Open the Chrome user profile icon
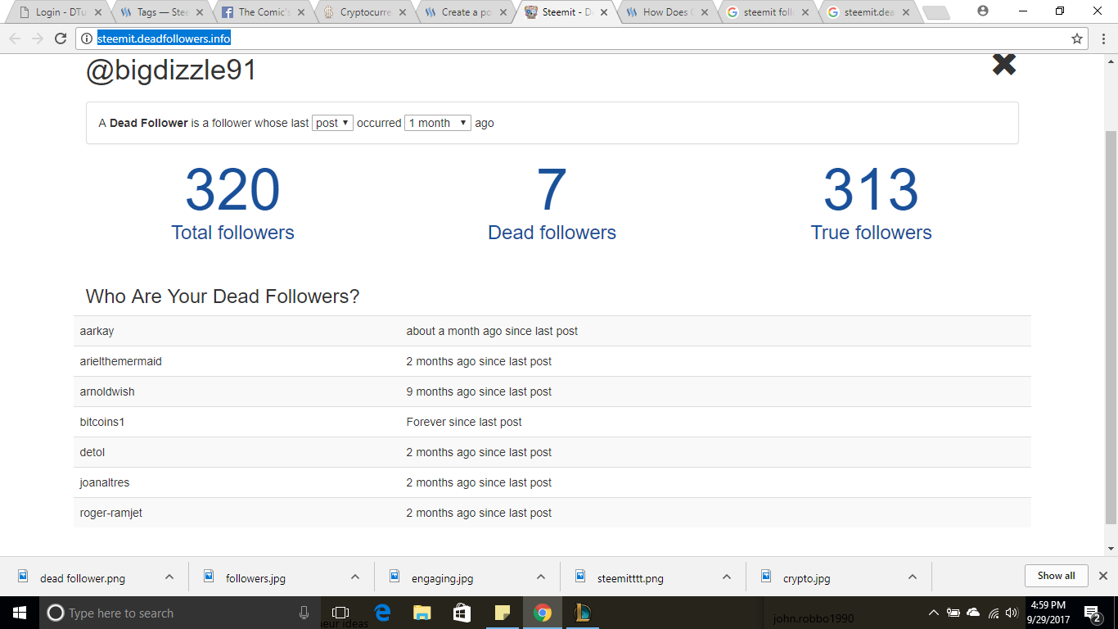Screen dimensions: 1118x629 pyautogui.click(x=983, y=11)
